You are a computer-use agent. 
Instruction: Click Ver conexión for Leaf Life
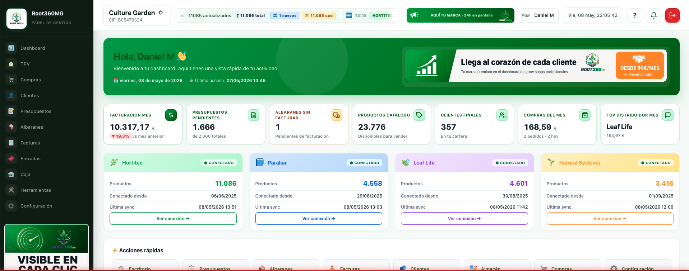464,219
